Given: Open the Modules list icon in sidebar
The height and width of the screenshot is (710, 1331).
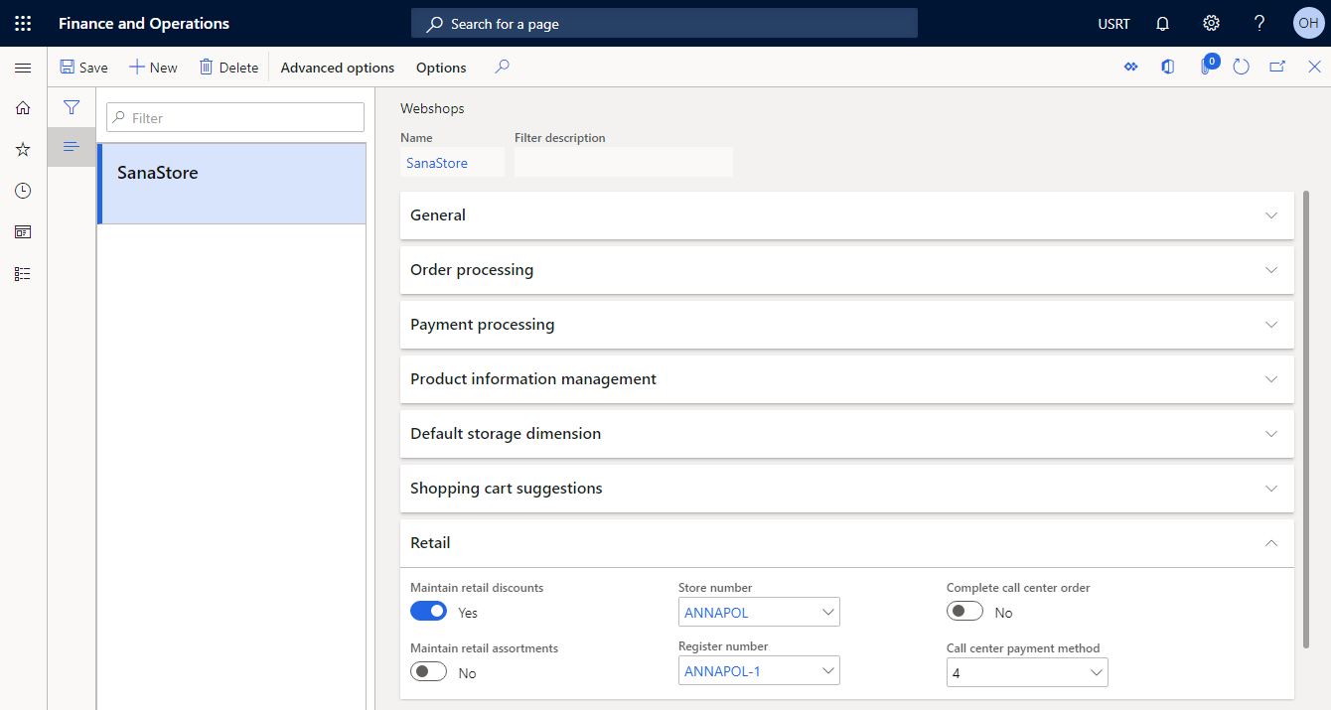Looking at the screenshot, I should (x=23, y=274).
